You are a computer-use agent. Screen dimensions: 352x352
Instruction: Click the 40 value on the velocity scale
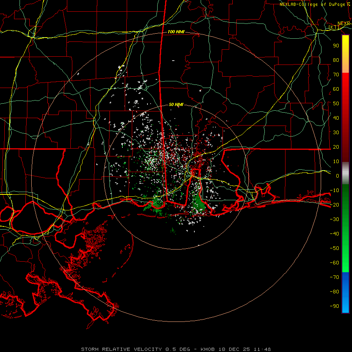[336, 118]
